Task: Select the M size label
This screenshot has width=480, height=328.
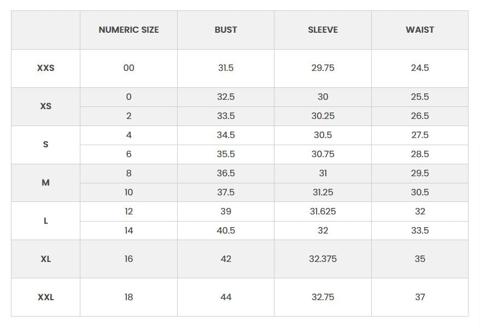Action: (45, 182)
